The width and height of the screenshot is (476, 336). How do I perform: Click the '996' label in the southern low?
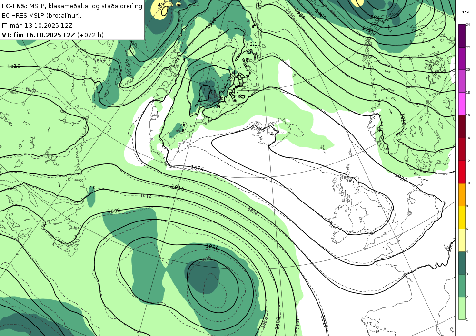pyautogui.click(x=207, y=259)
